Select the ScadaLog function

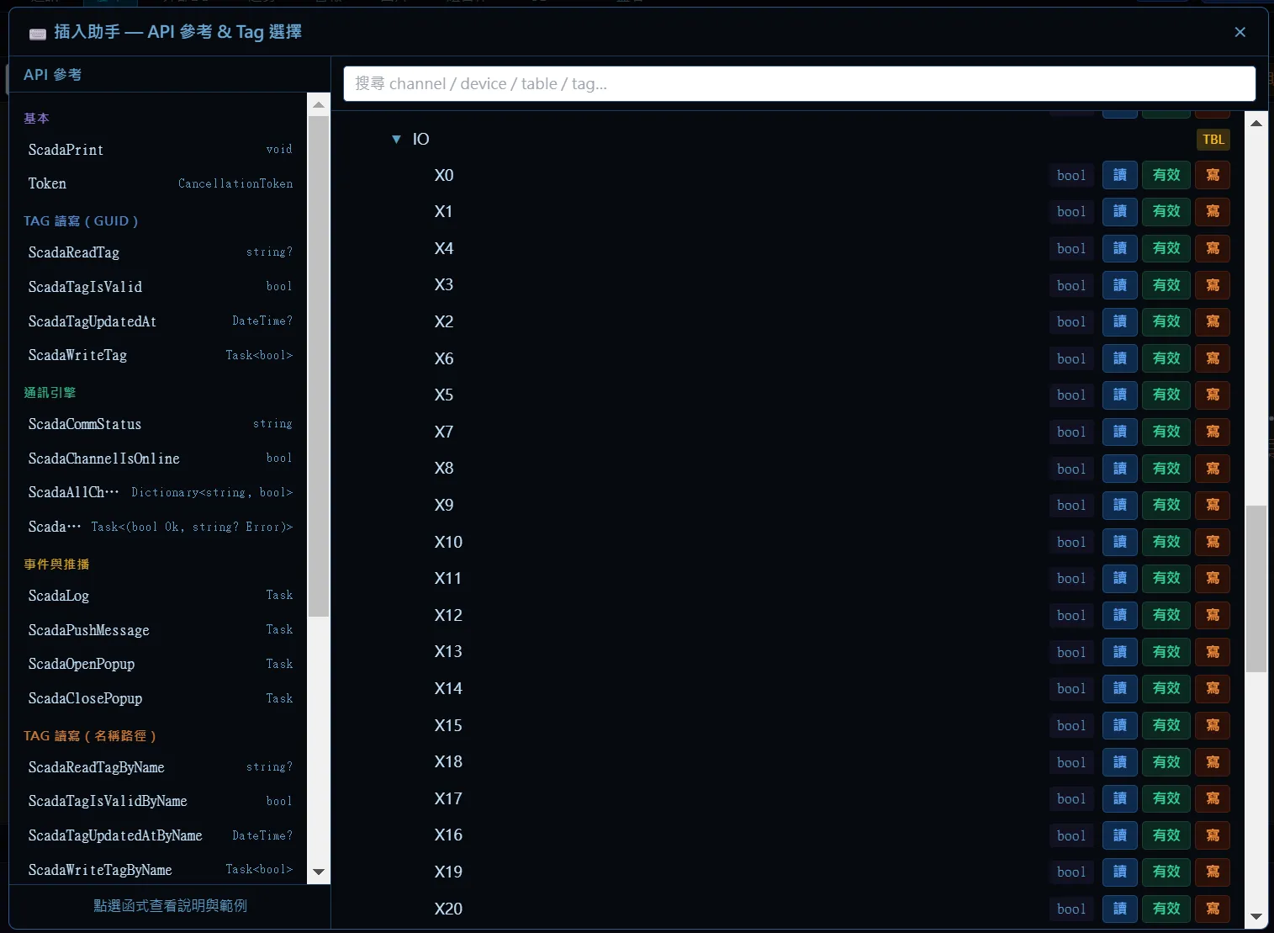pyautogui.click(x=160, y=596)
